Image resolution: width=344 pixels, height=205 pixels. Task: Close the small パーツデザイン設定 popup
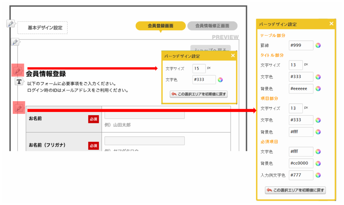click(233, 56)
